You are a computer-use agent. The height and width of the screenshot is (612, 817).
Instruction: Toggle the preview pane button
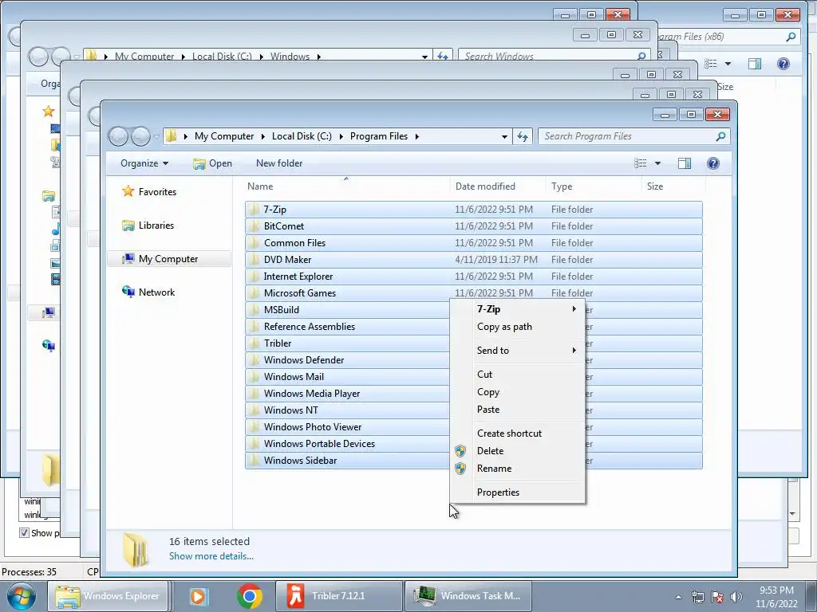click(x=684, y=163)
